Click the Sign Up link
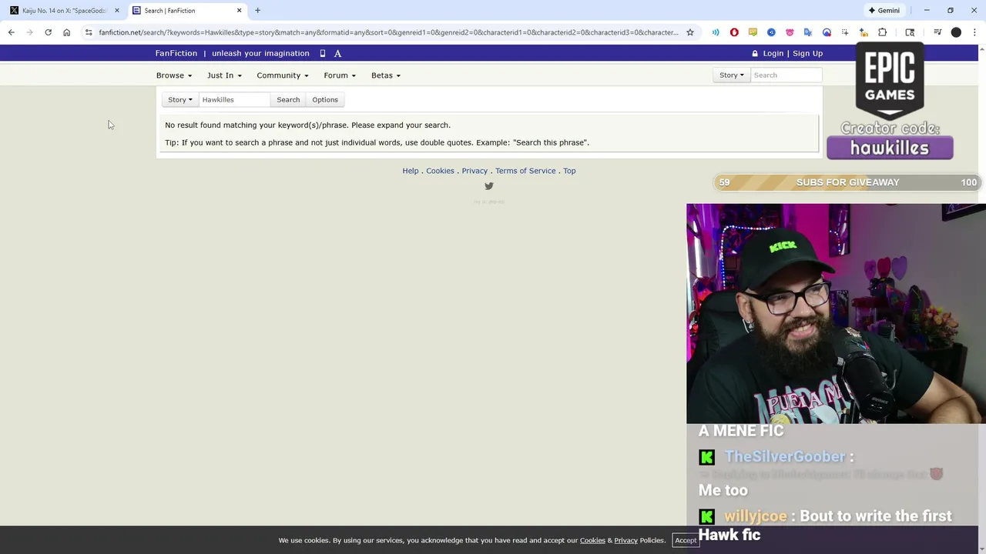986x554 pixels. (807, 53)
